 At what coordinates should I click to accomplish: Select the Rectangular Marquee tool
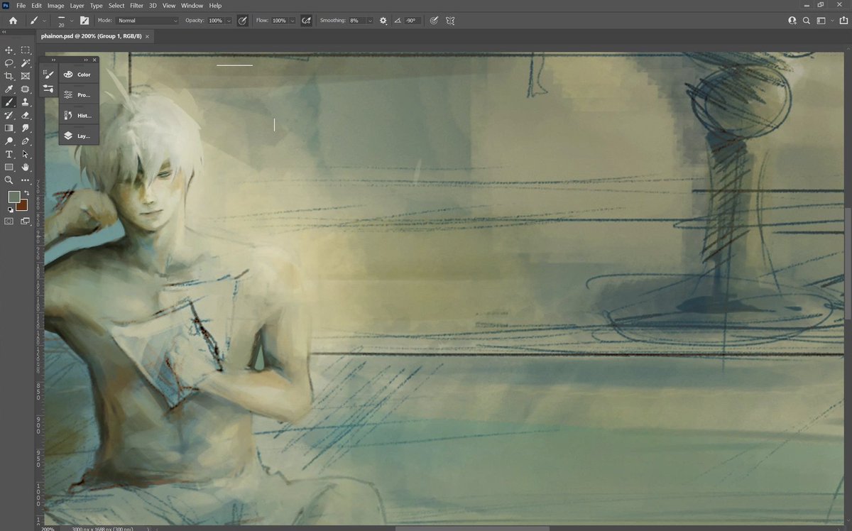coord(26,50)
